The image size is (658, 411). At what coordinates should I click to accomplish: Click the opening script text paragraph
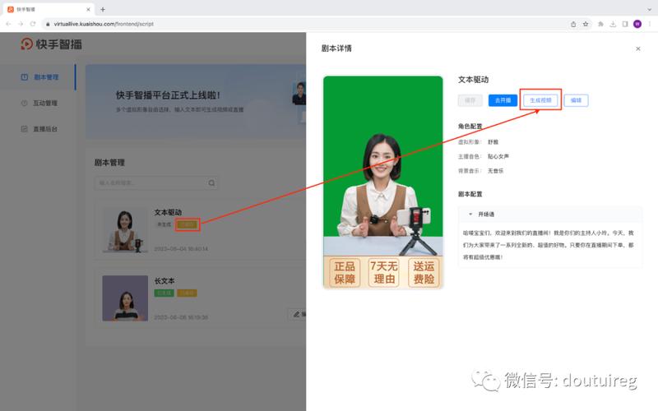tap(548, 245)
